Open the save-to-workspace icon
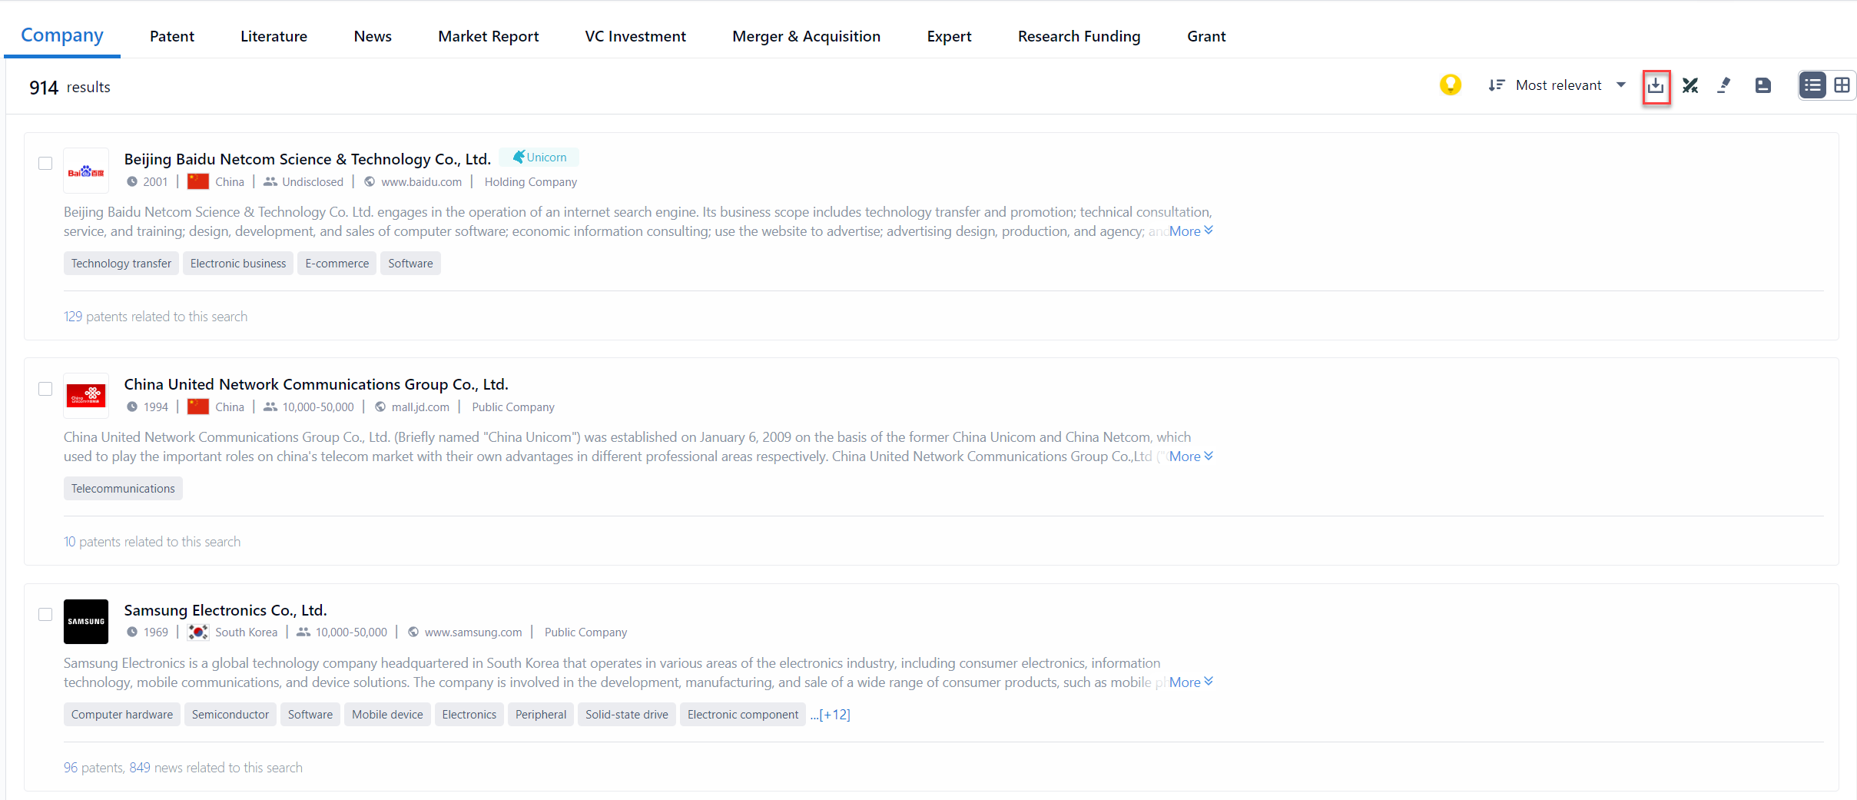The width and height of the screenshot is (1857, 800). [1762, 85]
